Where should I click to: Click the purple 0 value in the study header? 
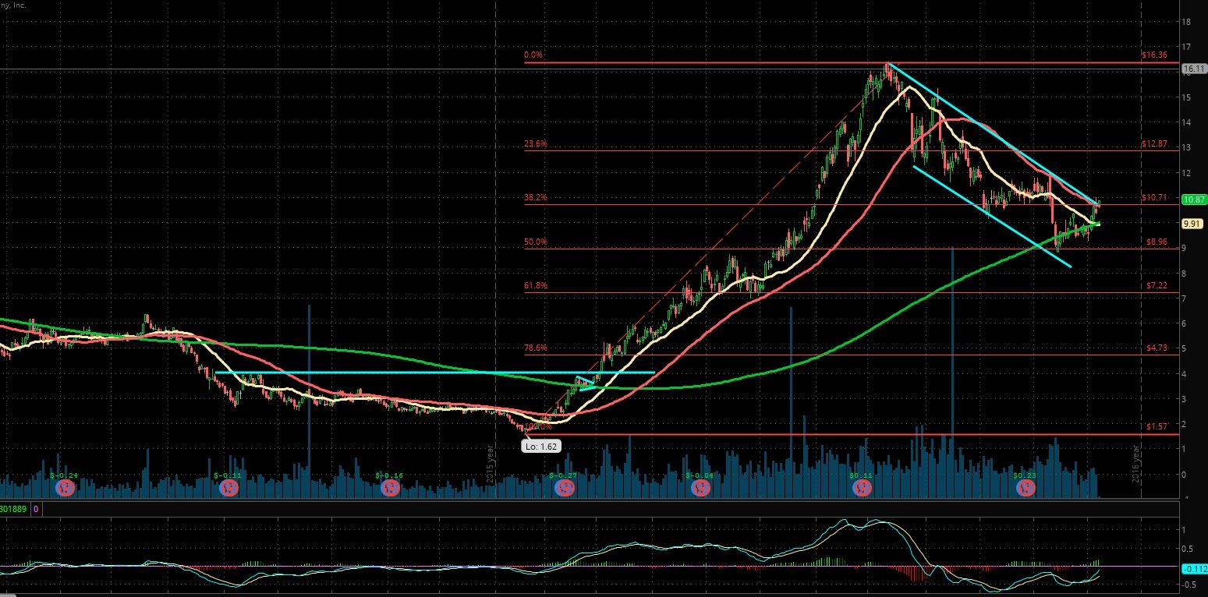(36, 509)
